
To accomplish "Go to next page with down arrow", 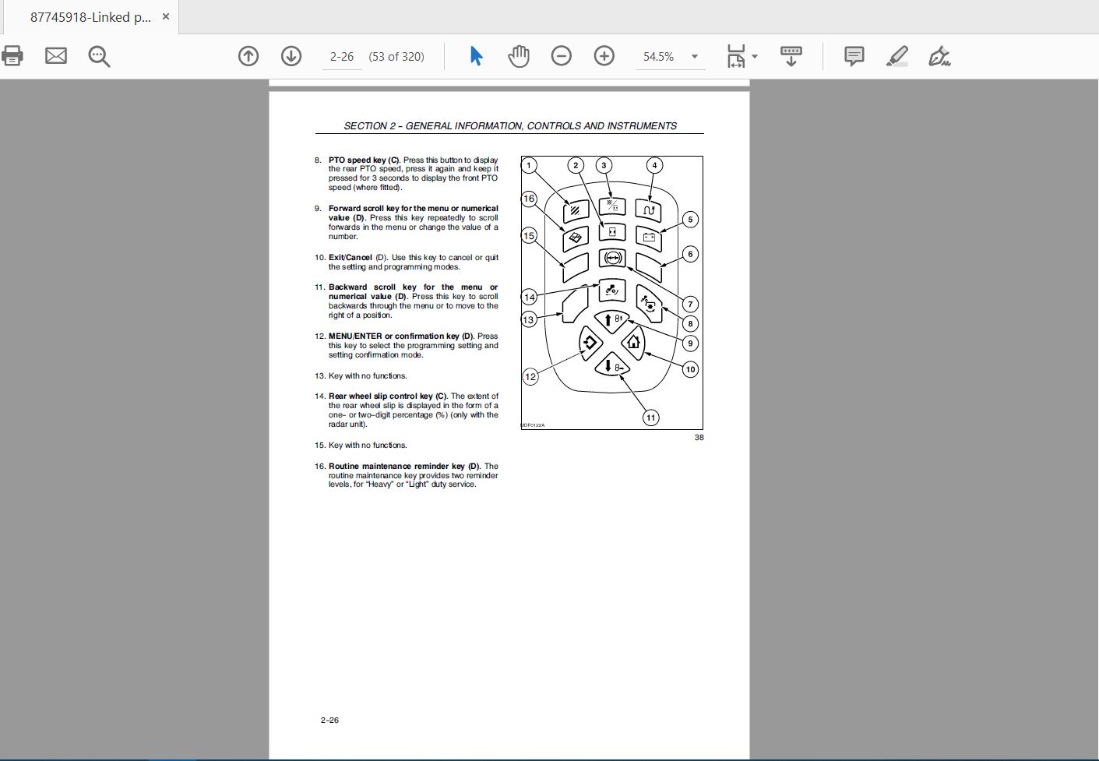I will coord(291,56).
